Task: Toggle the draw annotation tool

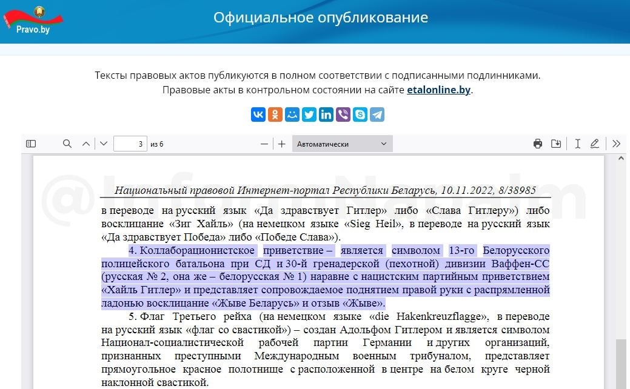Action: click(x=595, y=144)
